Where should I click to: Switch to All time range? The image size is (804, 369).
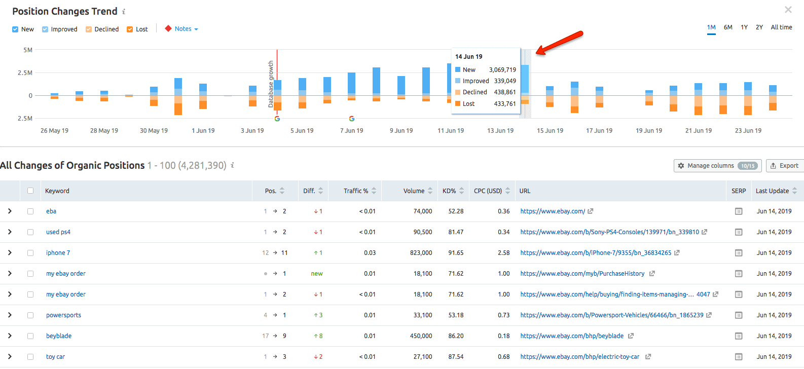tap(781, 27)
